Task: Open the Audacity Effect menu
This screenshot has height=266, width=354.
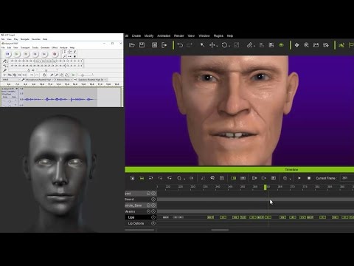Action: [x=55, y=47]
